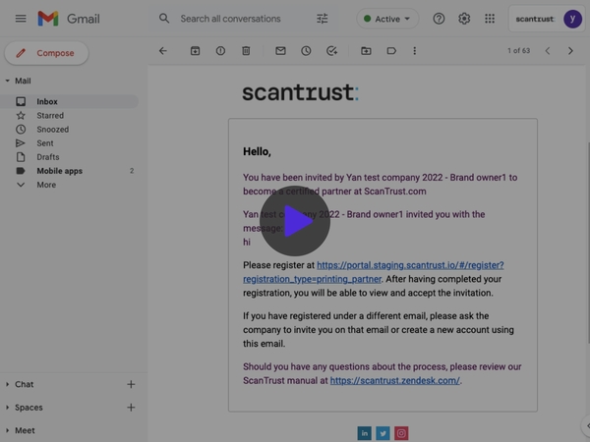This screenshot has height=442, width=590.
Task: Snooze this email with clock icon
Action: tap(306, 51)
